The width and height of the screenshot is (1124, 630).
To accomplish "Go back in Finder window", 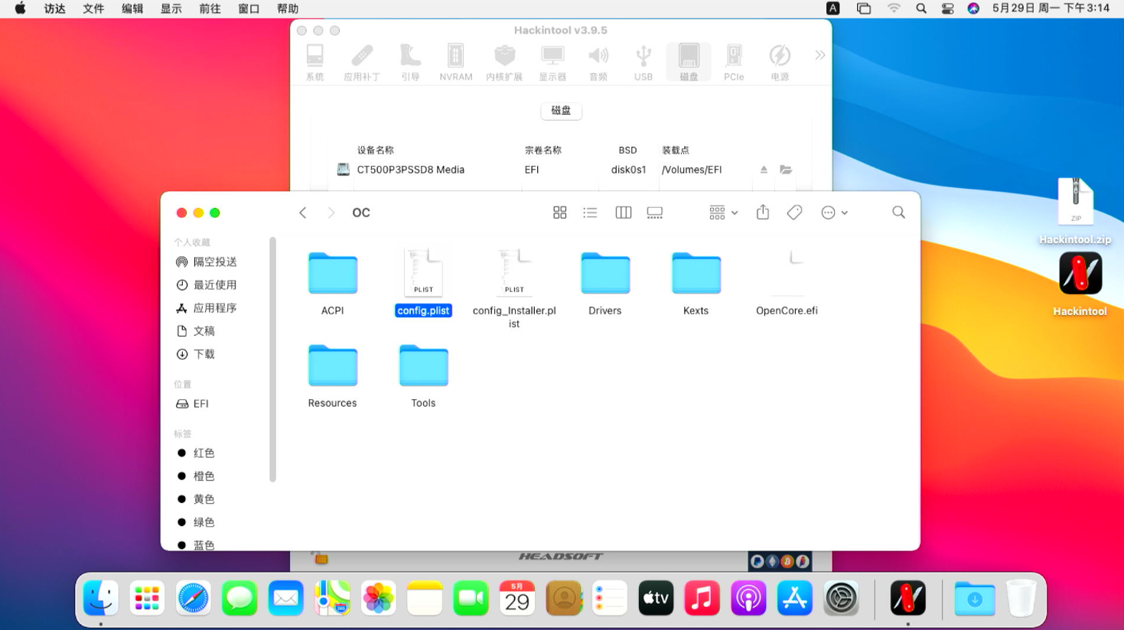I will point(303,213).
